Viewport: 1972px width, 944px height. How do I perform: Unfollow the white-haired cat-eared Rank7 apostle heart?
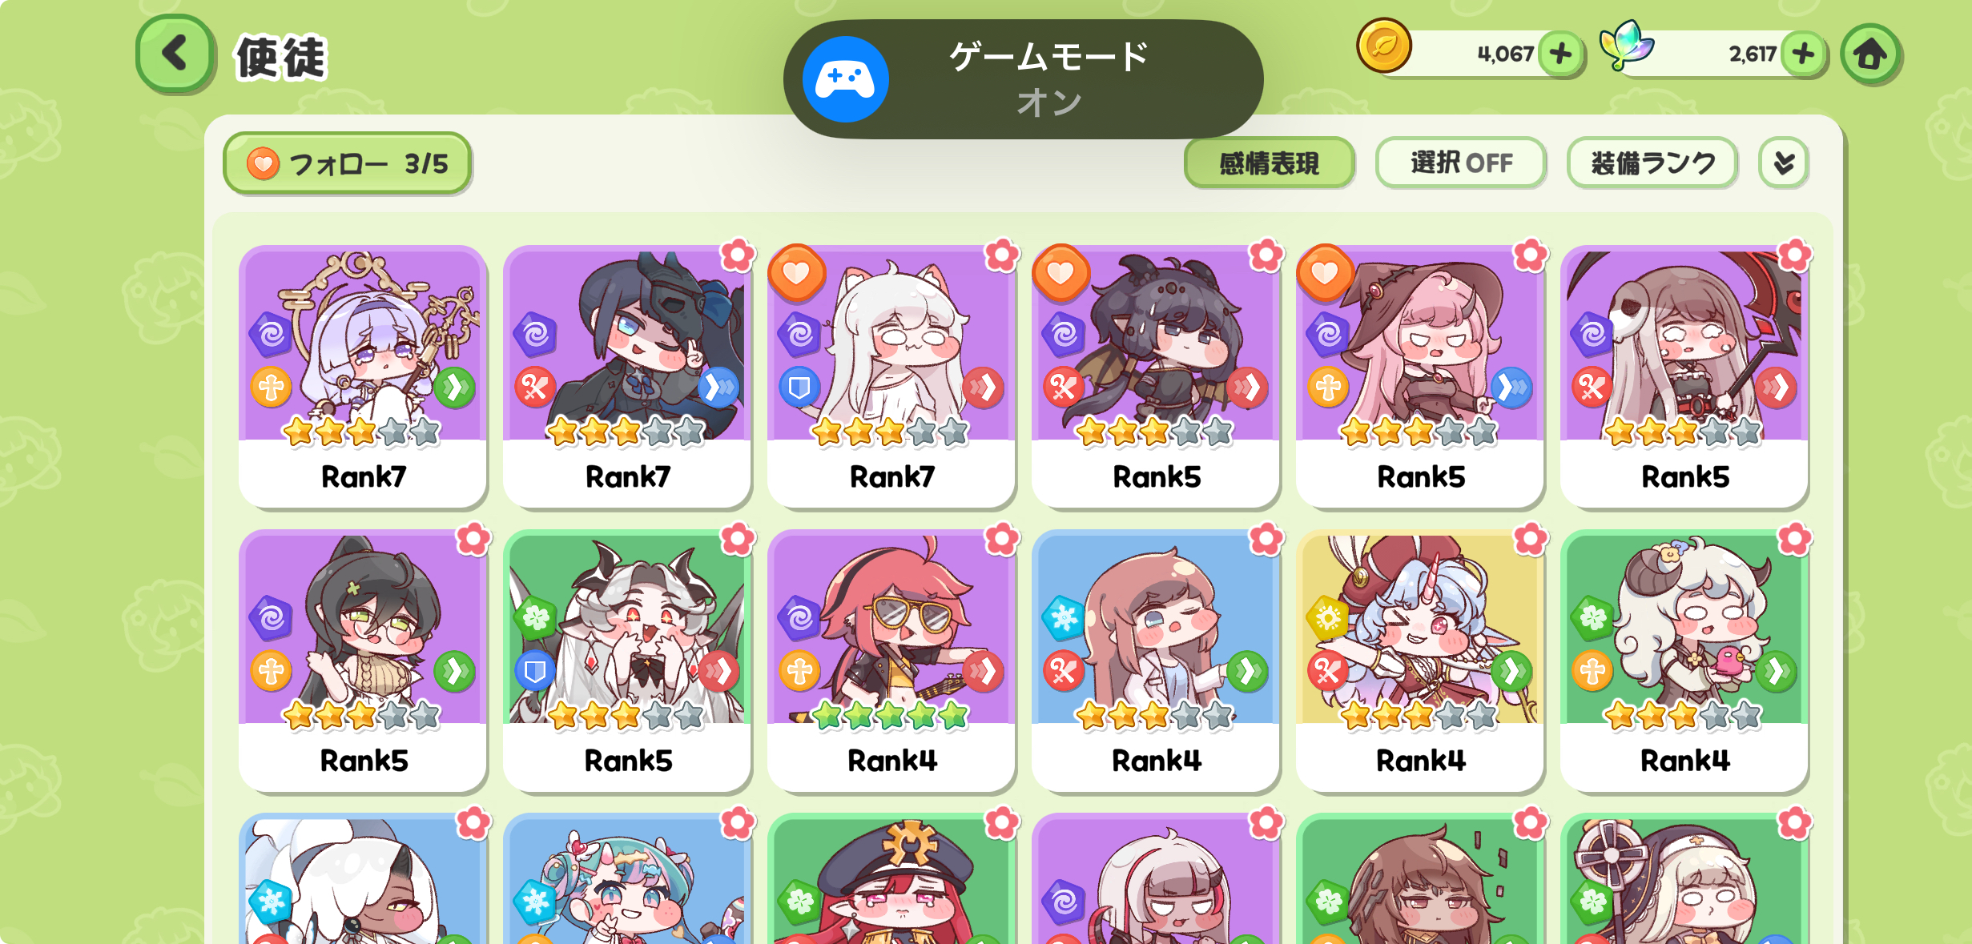[796, 273]
